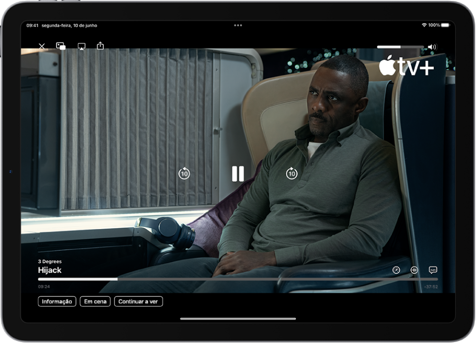This screenshot has width=476, height=343.
Task: Open the Informação tab
Action: point(57,301)
